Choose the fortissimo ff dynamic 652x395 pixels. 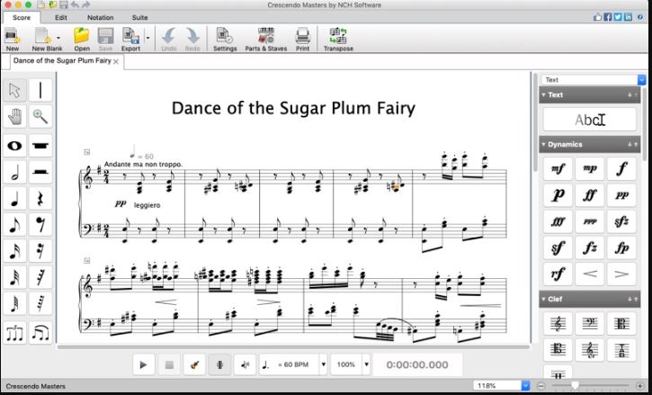pyautogui.click(x=589, y=195)
